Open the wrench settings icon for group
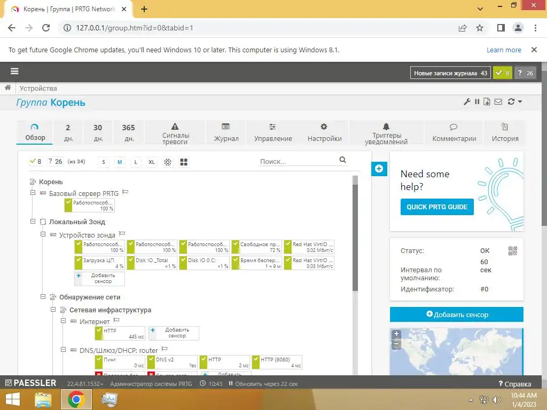This screenshot has width=547, height=410. [x=467, y=102]
